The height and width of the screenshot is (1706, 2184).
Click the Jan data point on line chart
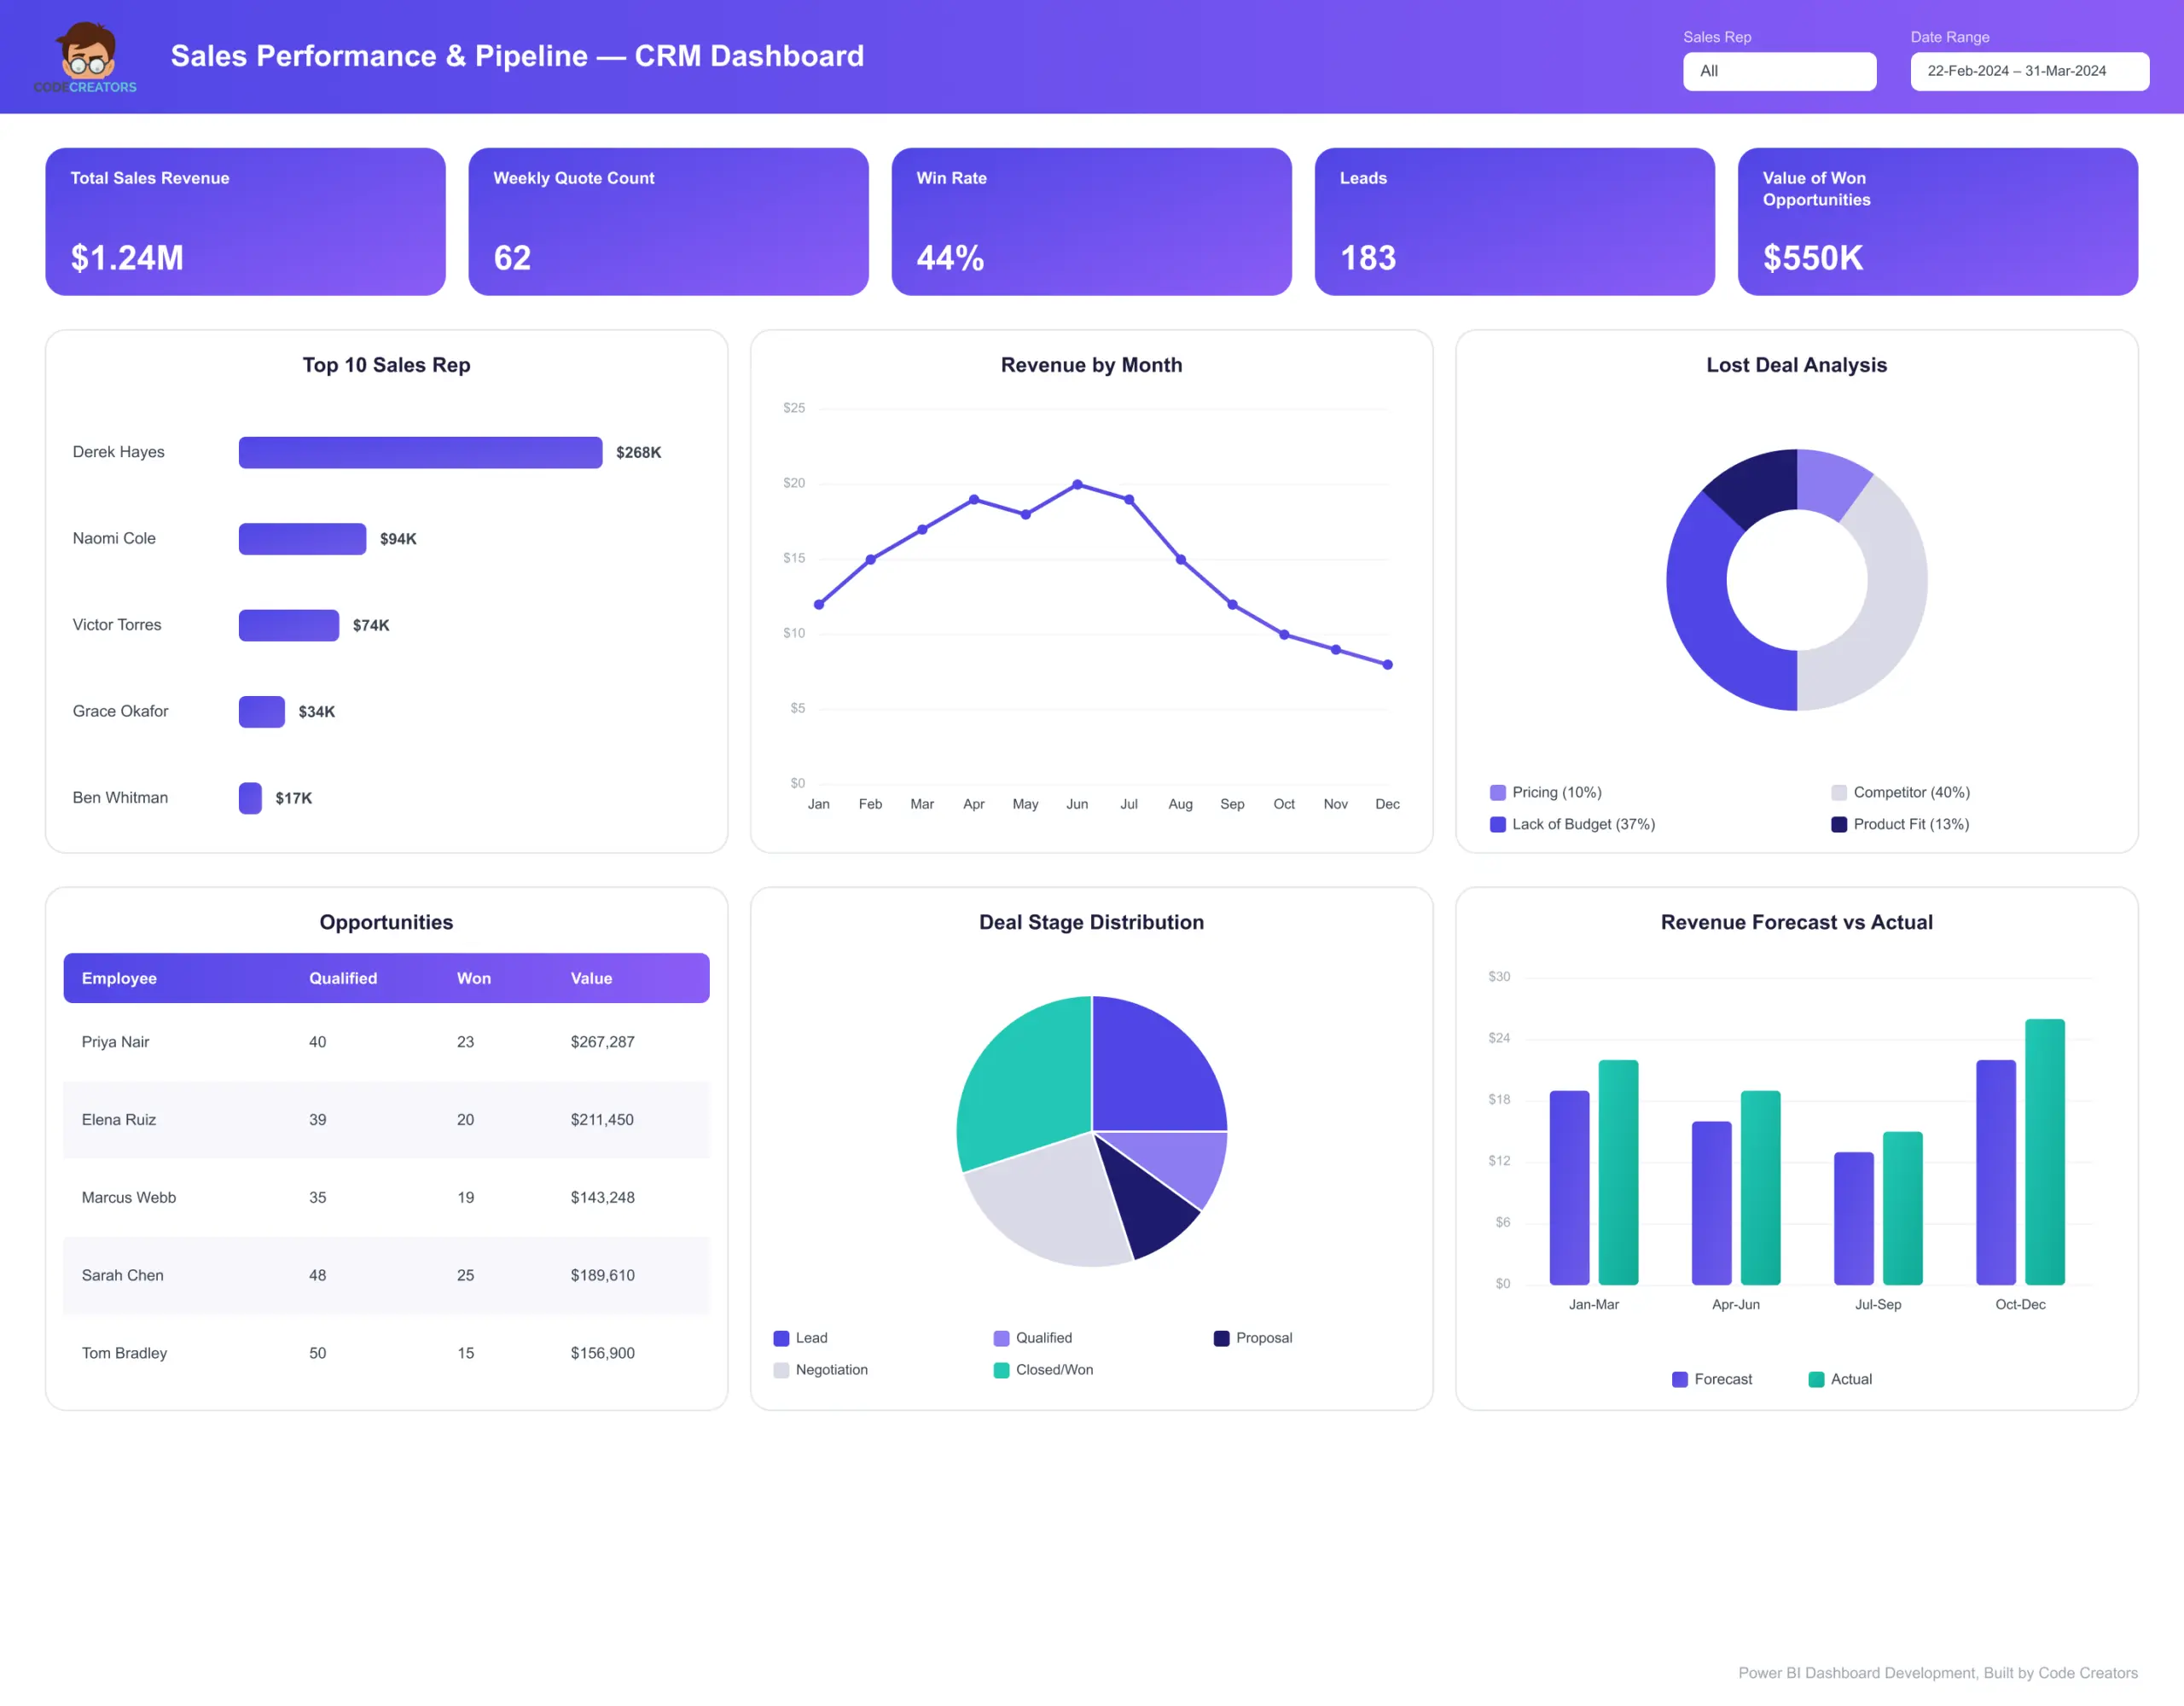coord(819,604)
